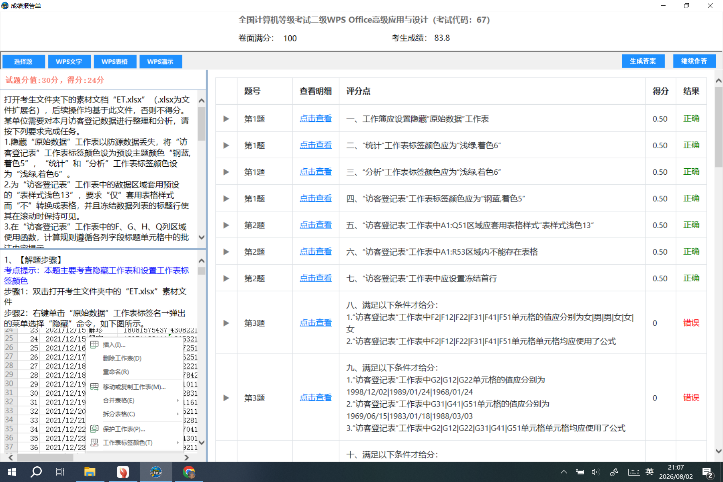Expand the 应设置冻结首行 scoring row

coord(226,278)
